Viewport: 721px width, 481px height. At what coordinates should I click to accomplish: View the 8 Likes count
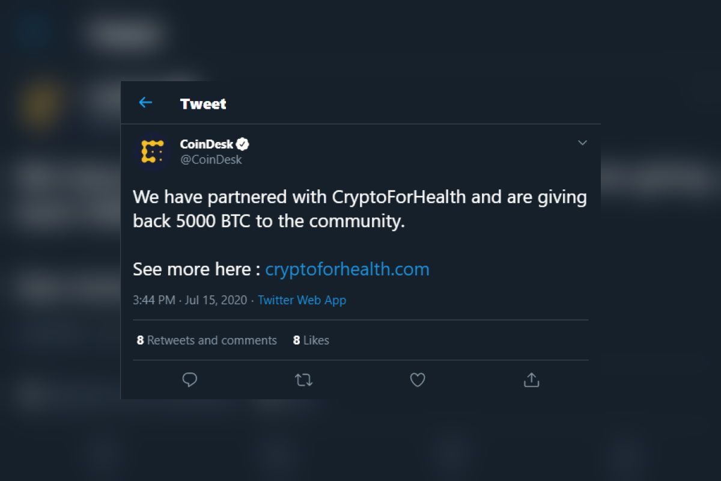[311, 340]
